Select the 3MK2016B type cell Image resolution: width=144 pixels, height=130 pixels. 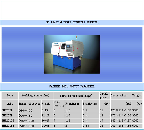point(10,126)
